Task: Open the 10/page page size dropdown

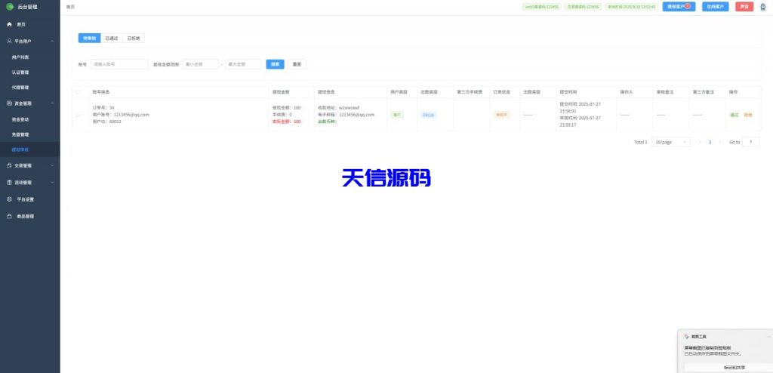Action: coord(671,142)
